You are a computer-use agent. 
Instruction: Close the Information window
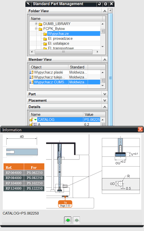[x=140, y=129]
